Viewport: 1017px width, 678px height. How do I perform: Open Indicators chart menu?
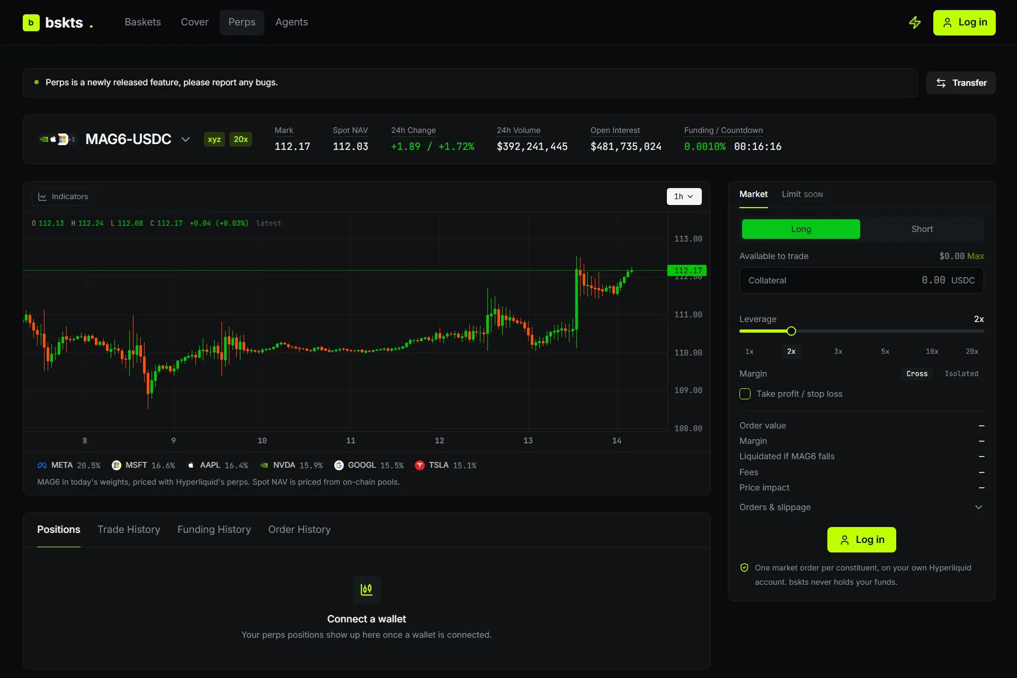click(63, 197)
